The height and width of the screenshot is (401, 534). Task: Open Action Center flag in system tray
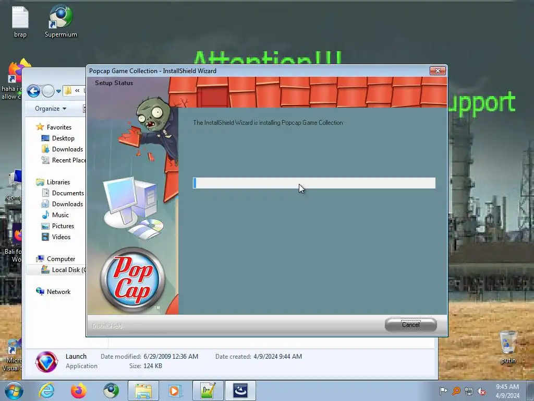pos(443,391)
